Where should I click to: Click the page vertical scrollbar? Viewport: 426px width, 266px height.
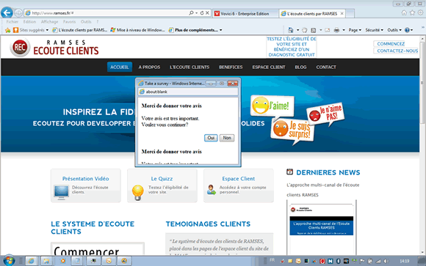pyautogui.click(x=422, y=145)
